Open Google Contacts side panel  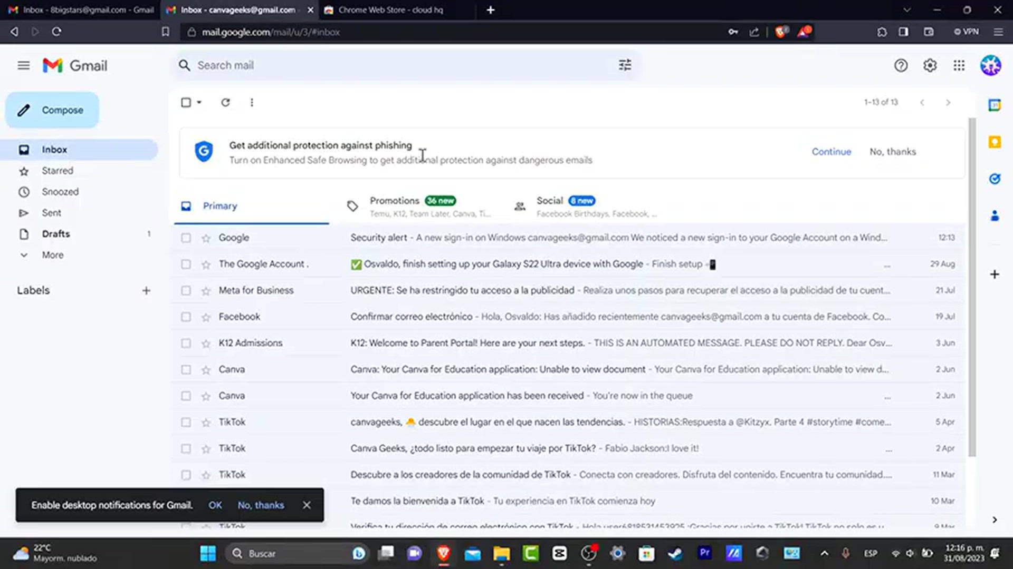(x=995, y=215)
